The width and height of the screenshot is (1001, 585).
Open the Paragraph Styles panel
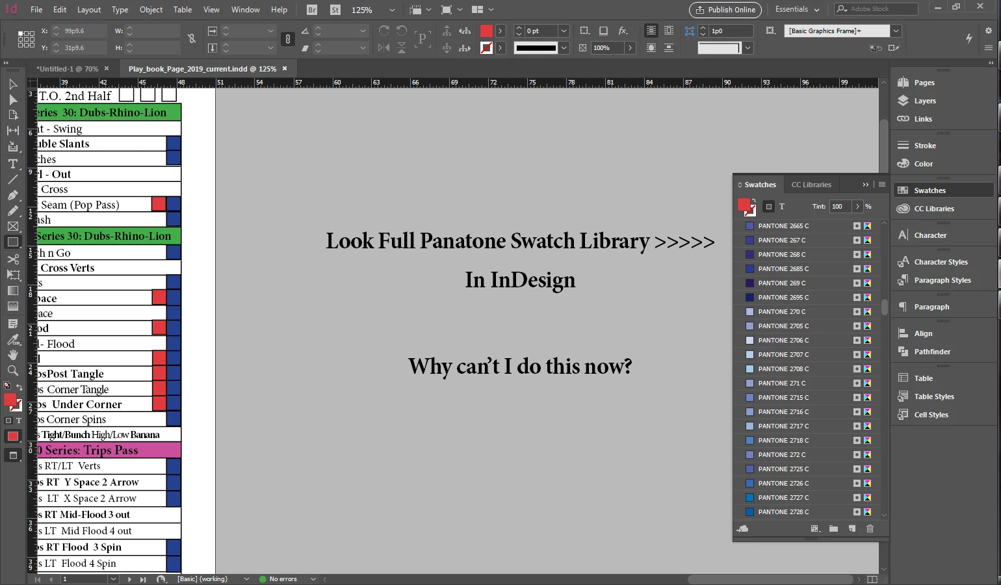click(942, 280)
